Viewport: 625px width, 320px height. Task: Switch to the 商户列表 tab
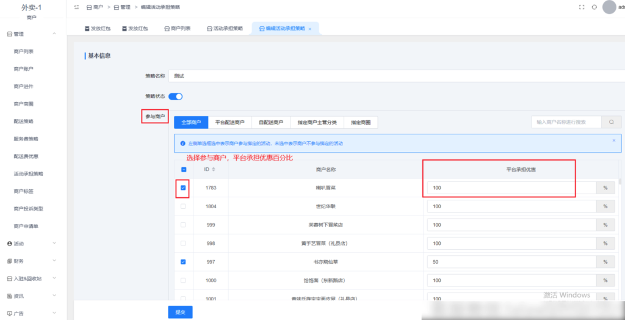176,29
